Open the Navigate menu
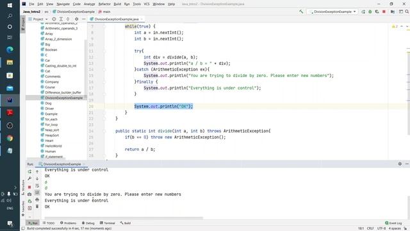This screenshot has width=410, height=231. [x=63, y=4]
